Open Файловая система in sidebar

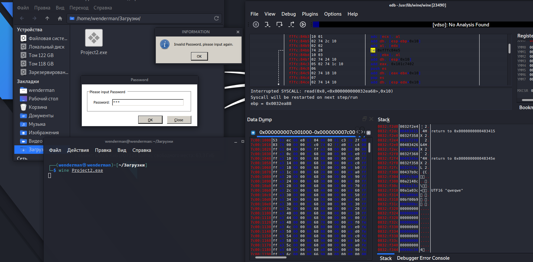44,38
